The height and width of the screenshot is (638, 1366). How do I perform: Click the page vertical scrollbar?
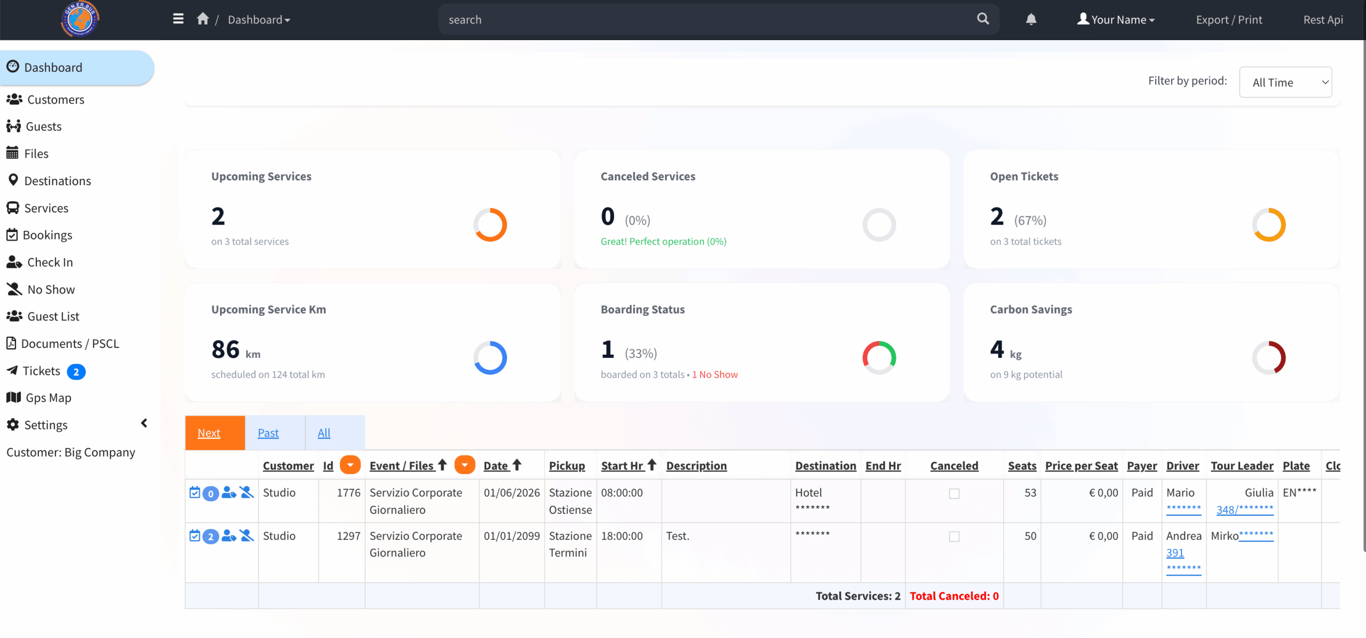pyautogui.click(x=1363, y=296)
